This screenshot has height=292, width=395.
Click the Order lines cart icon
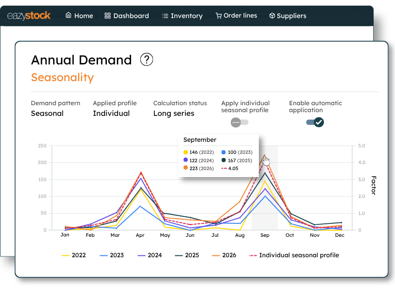(x=219, y=16)
